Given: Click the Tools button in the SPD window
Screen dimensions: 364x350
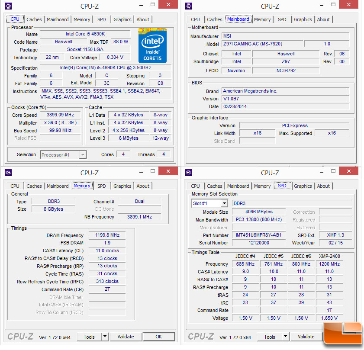Looking at the screenshot, I should (270, 337).
